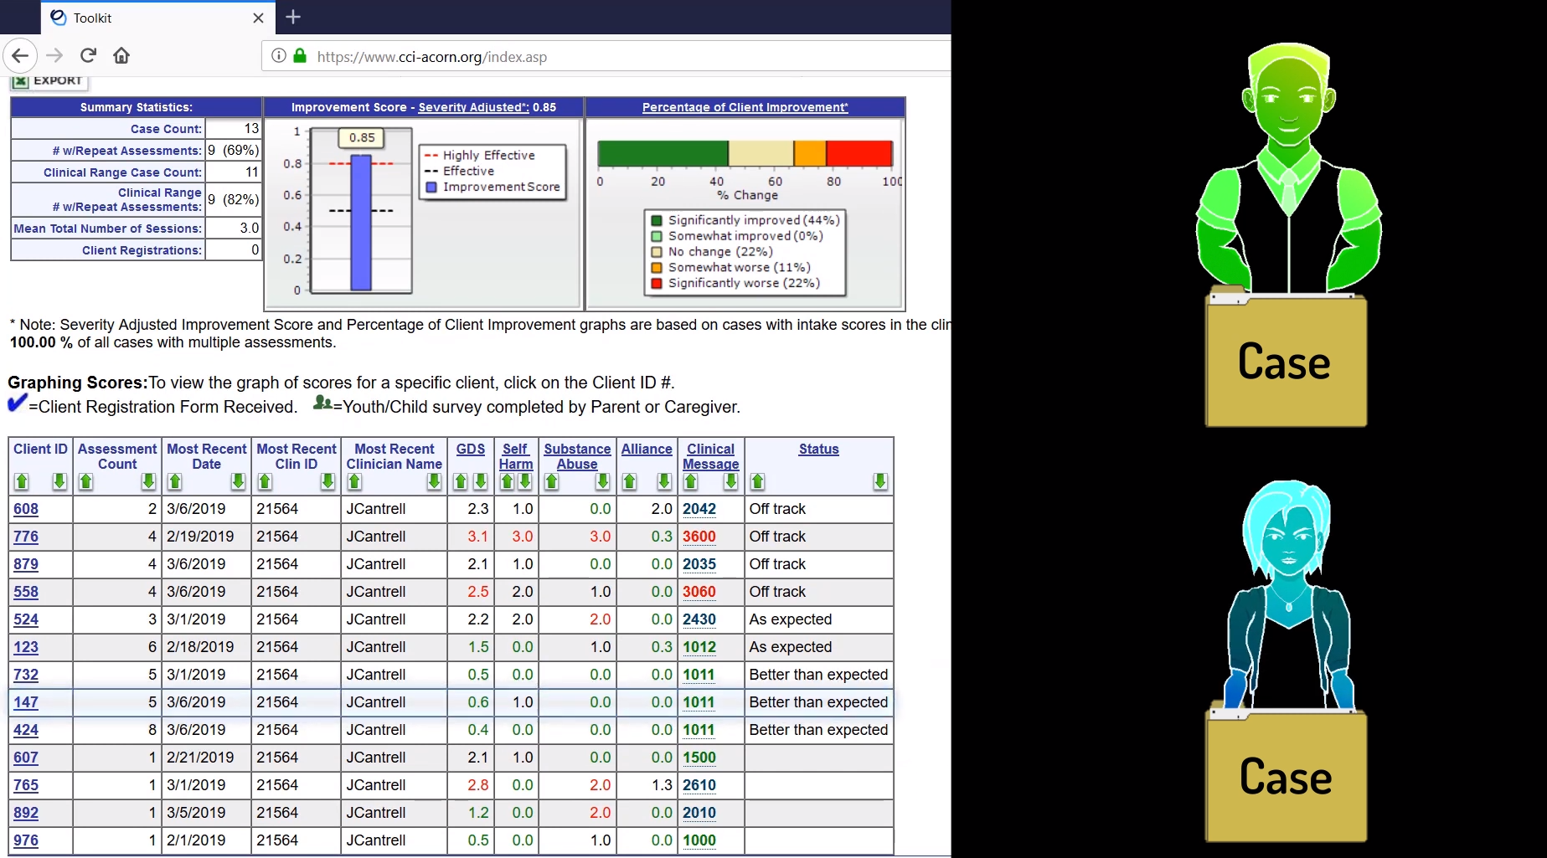Open client ID 732 graph
Screen dimensions: 1547x858
click(26, 675)
